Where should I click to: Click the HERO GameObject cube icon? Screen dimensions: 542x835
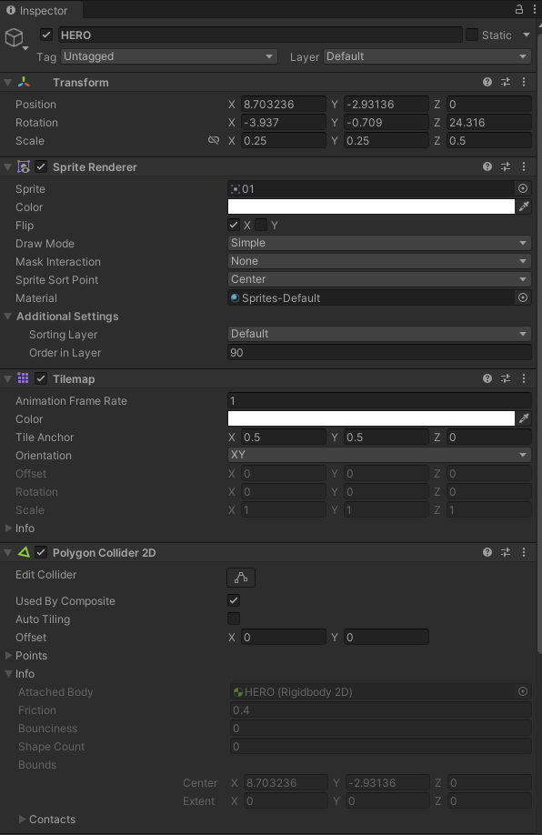click(x=15, y=36)
